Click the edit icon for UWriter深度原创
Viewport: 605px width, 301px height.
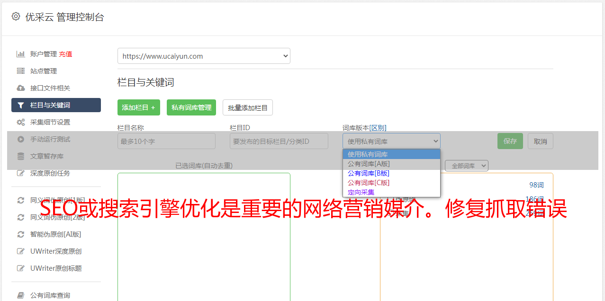[x=21, y=251]
